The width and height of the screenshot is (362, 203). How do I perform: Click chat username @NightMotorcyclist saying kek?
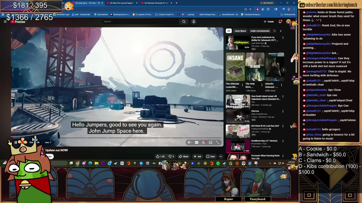coord(318,53)
